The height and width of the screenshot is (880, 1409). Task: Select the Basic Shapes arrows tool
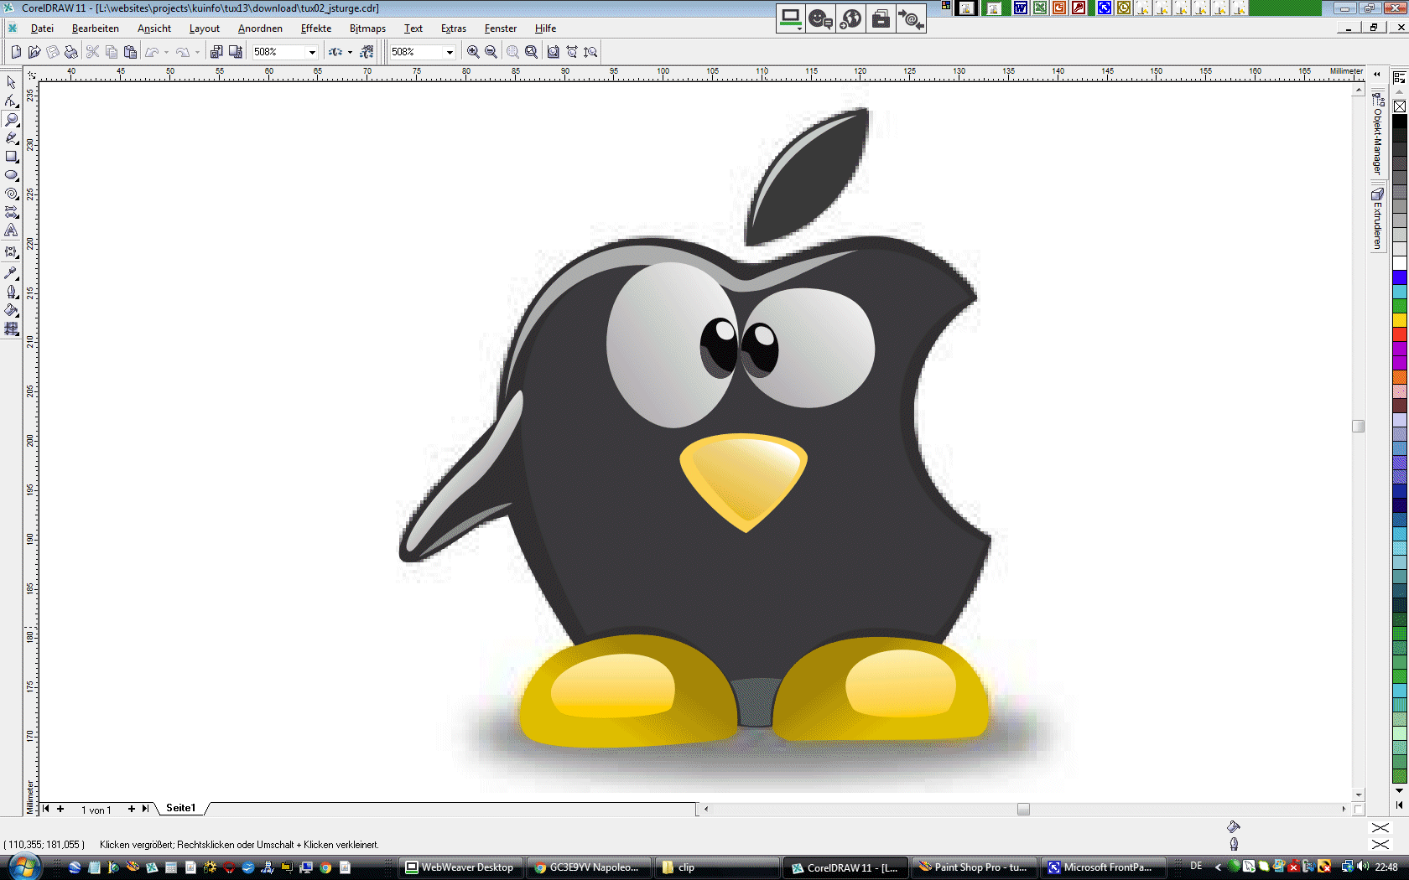coord(11,211)
